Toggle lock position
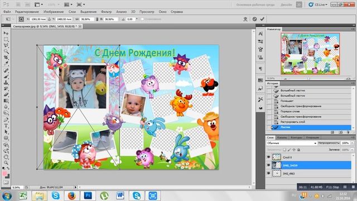The width and height of the screenshot is (357, 201). pyautogui.click(x=294, y=150)
